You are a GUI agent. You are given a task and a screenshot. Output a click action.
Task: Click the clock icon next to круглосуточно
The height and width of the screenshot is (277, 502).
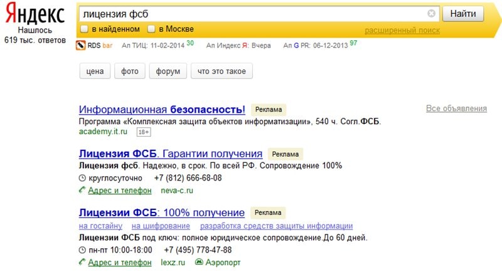[x=82, y=178]
